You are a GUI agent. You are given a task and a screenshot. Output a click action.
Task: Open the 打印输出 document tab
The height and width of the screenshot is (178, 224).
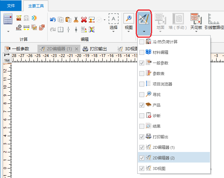(x=95, y=49)
